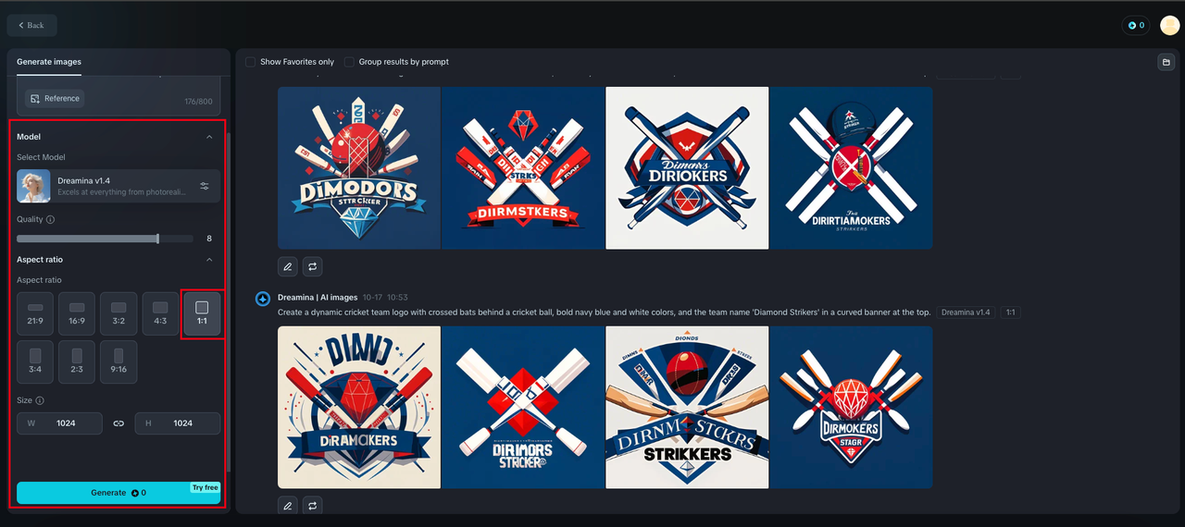Open the STRIKKERS logo thumbnail
The image size is (1185, 527).
pos(687,407)
